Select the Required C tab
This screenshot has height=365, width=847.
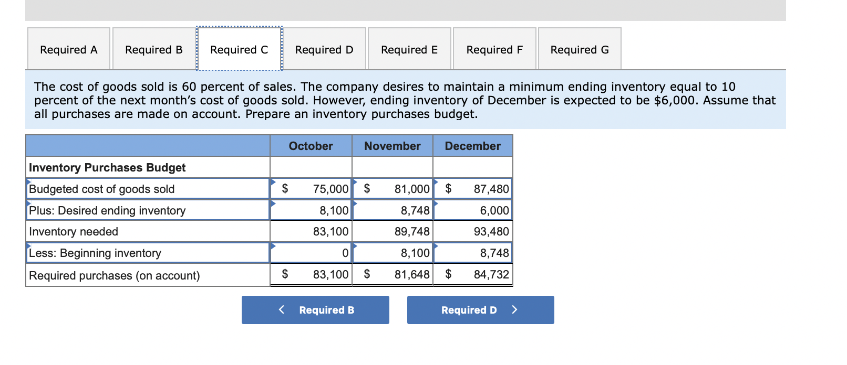pyautogui.click(x=239, y=49)
